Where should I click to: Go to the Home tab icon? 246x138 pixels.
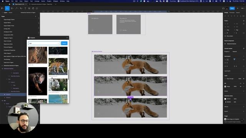9,4
